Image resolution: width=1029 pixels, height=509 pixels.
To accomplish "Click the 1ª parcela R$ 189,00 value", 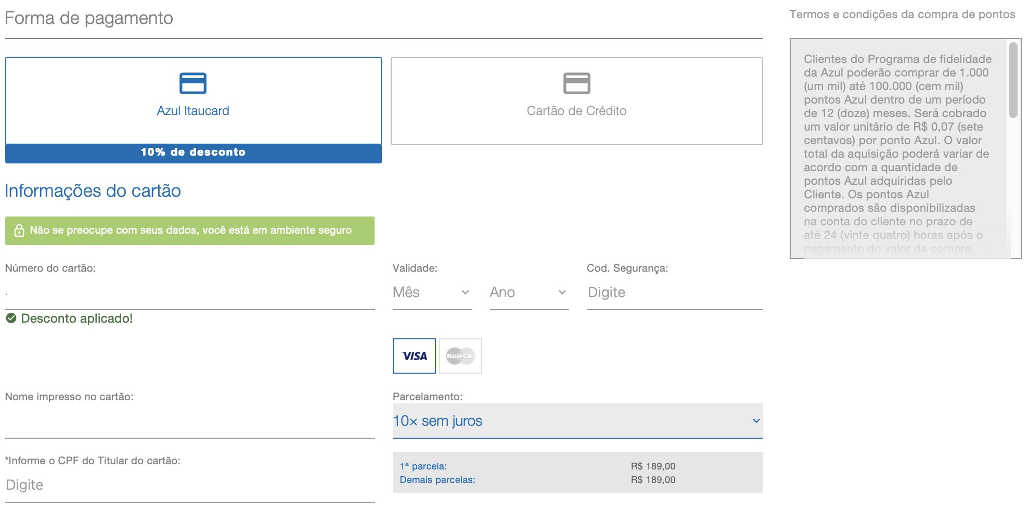I will click(653, 466).
